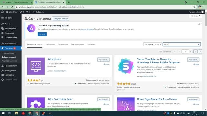The image size is (207, 116).
Task: Open Детали for Starter Templates
Action: 196,64
